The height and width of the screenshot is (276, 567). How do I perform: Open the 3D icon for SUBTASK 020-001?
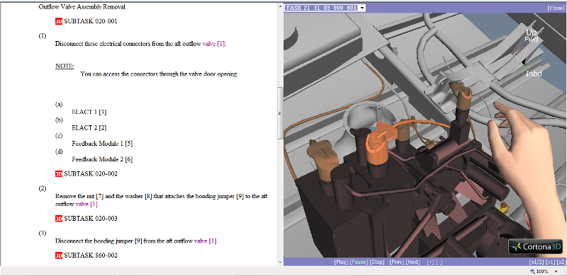59,21
